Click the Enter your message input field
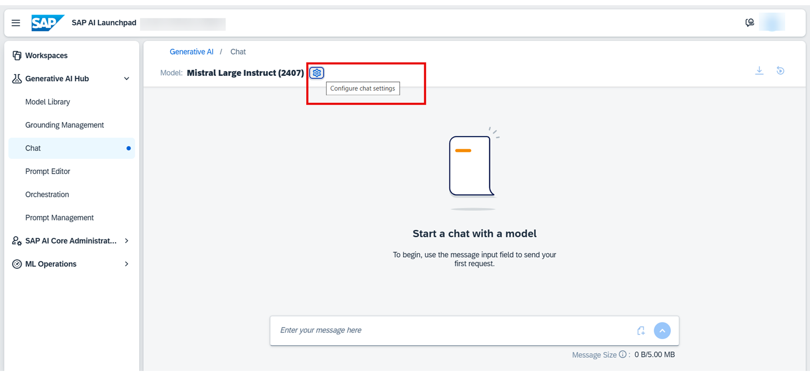This screenshot has height=376, width=810. [x=453, y=331]
